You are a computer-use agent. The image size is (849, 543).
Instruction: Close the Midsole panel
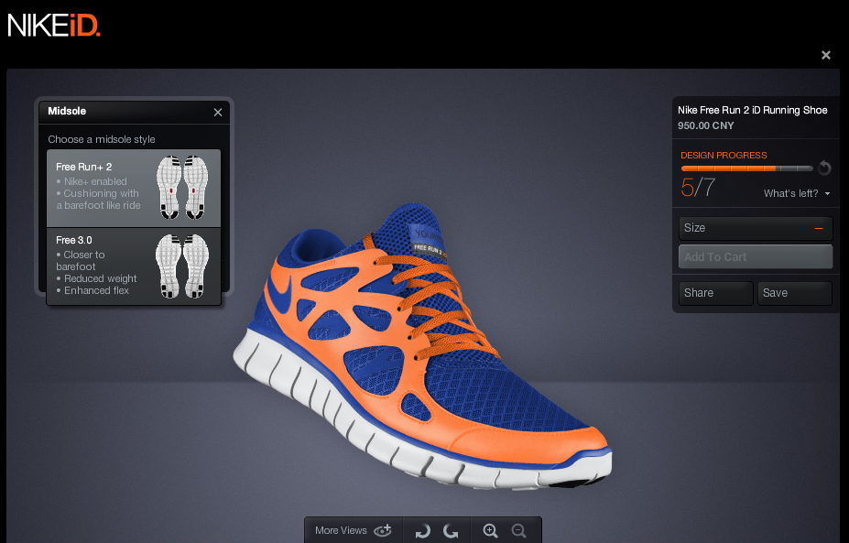pyautogui.click(x=218, y=112)
